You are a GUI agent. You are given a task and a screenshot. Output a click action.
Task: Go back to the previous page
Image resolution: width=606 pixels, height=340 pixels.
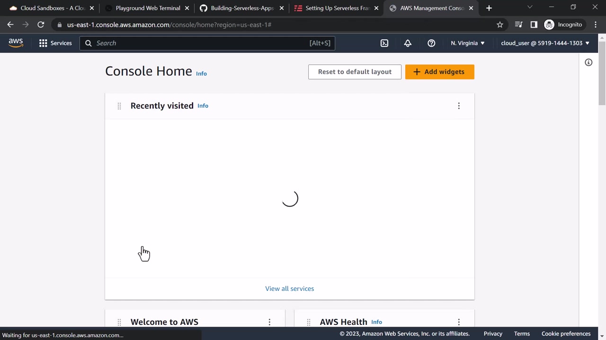pyautogui.click(x=10, y=25)
